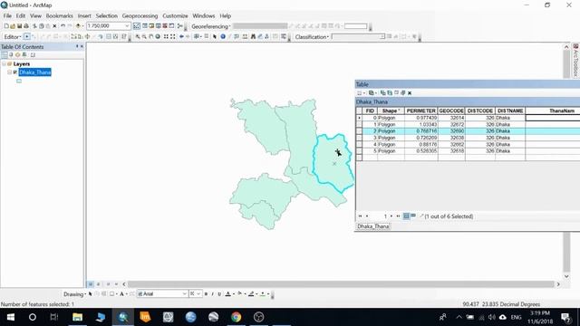
Task: Open the Customize menu
Action: (175, 16)
